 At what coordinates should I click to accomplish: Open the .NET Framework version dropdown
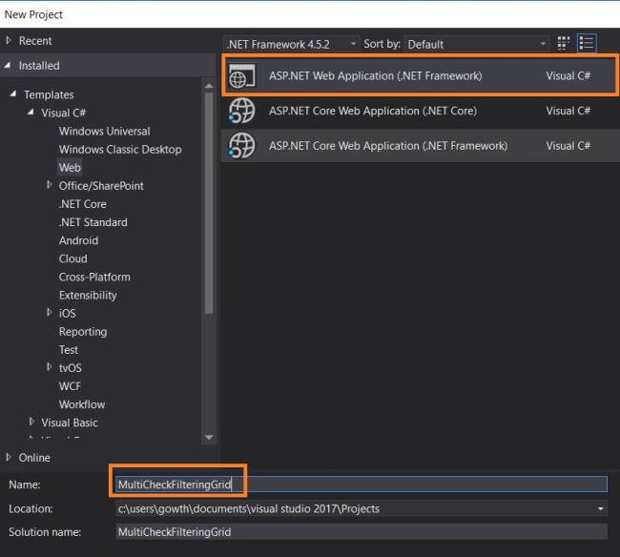(292, 44)
